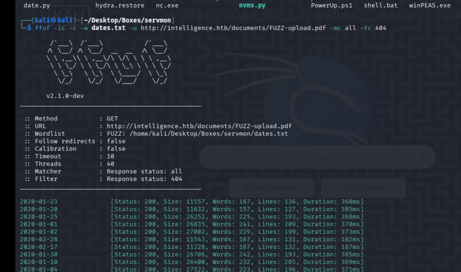Click the hydra.restore file name
Viewport: 461px width, 272px height.
(x=120, y=5)
